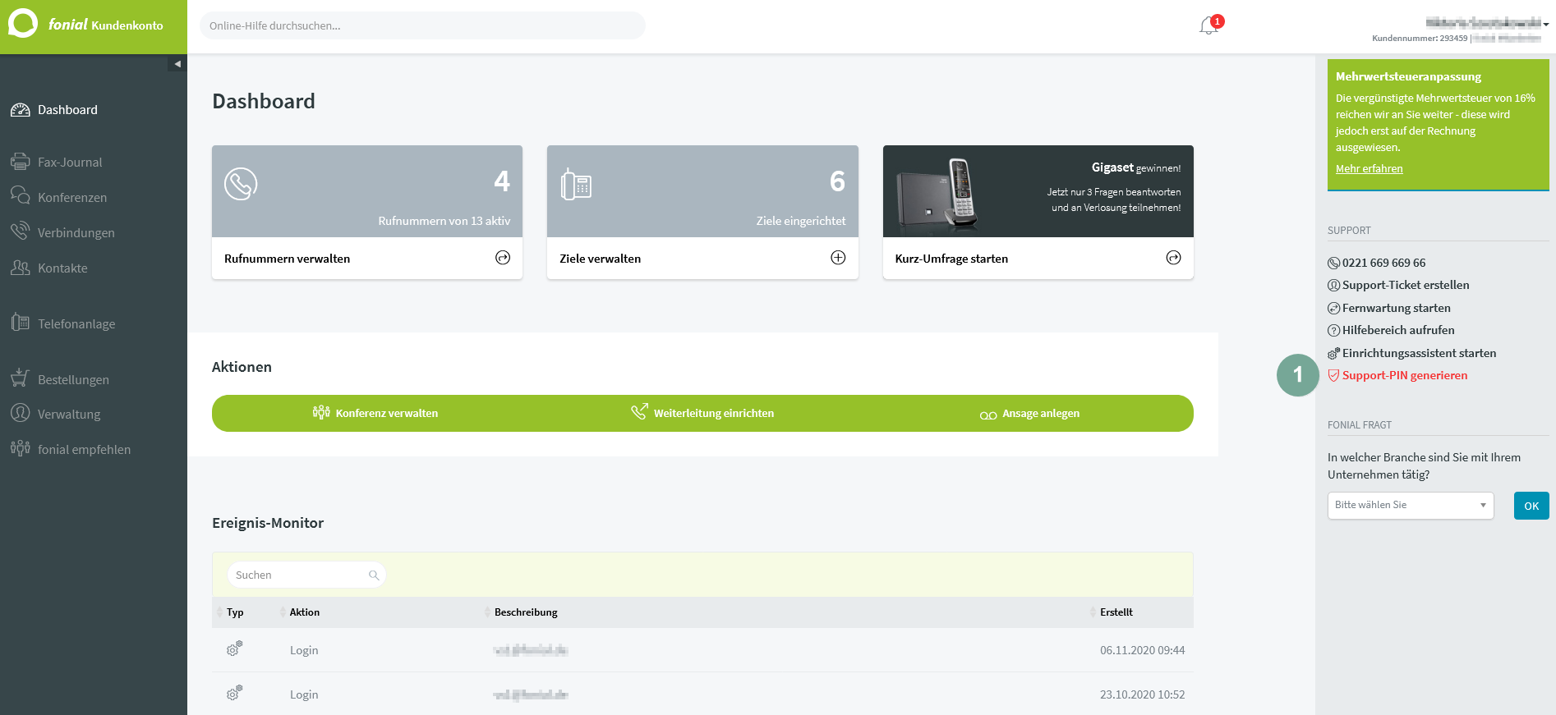Open the notification bell icon
This screenshot has width=1556, height=715.
click(1207, 26)
